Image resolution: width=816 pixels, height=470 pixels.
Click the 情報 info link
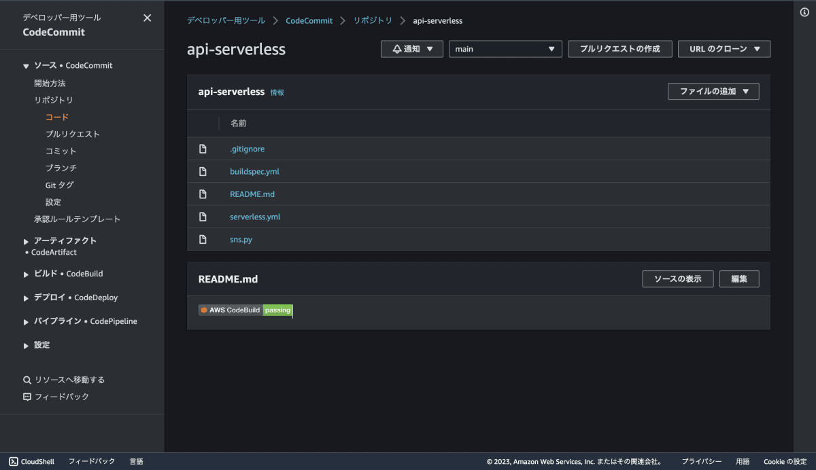pos(277,92)
